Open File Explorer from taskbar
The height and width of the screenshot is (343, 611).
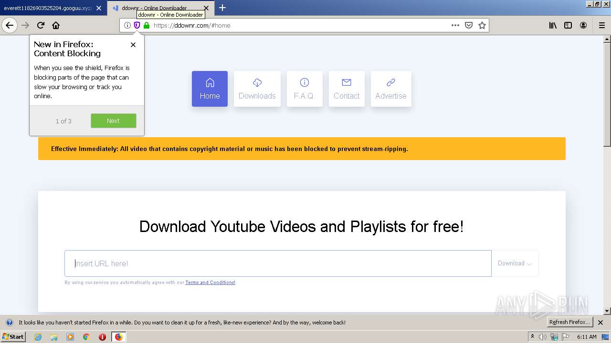tap(54, 337)
